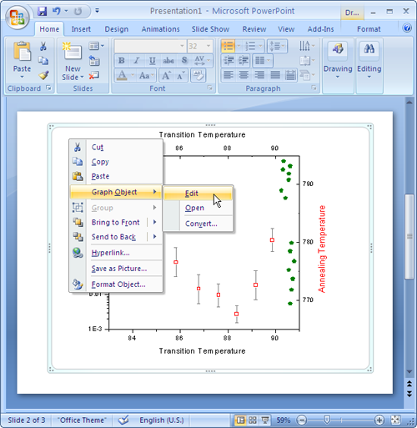This screenshot has width=417, height=428.
Task: Toggle Bold formatting
Action: (122, 60)
